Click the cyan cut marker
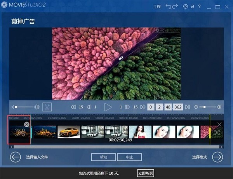The width and height of the screenshot is (233, 179). pos(31,130)
